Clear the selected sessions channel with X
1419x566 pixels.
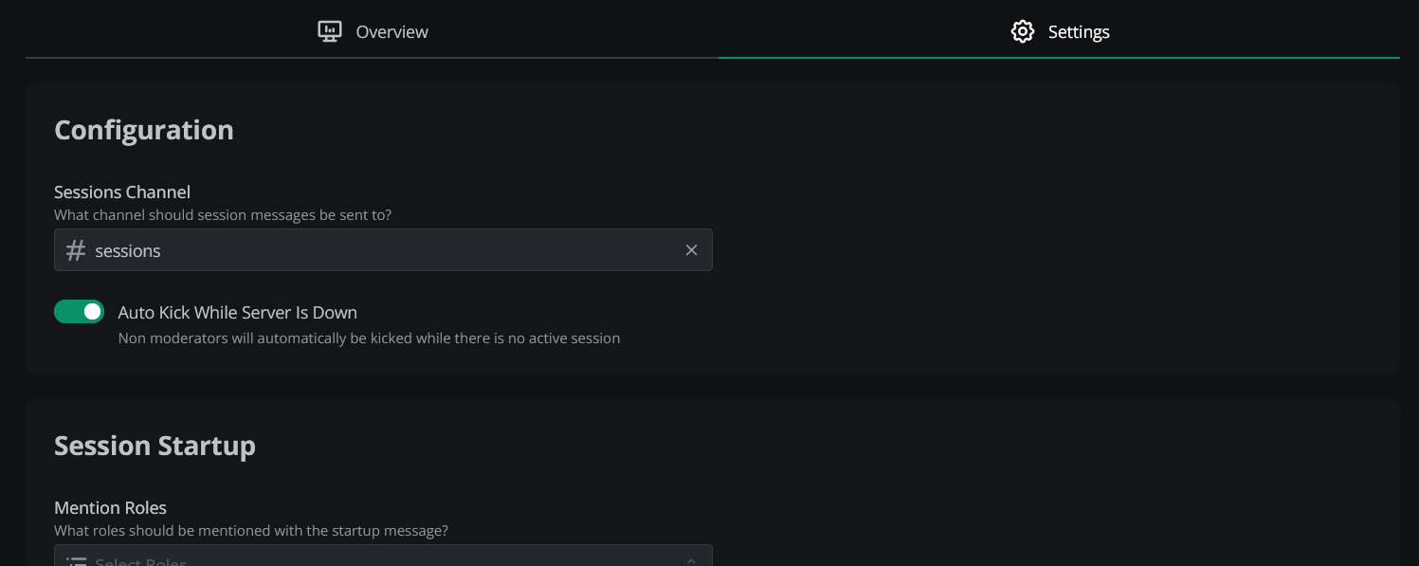tap(691, 250)
